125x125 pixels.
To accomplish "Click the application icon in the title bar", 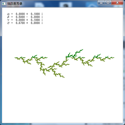I will point(4,4).
